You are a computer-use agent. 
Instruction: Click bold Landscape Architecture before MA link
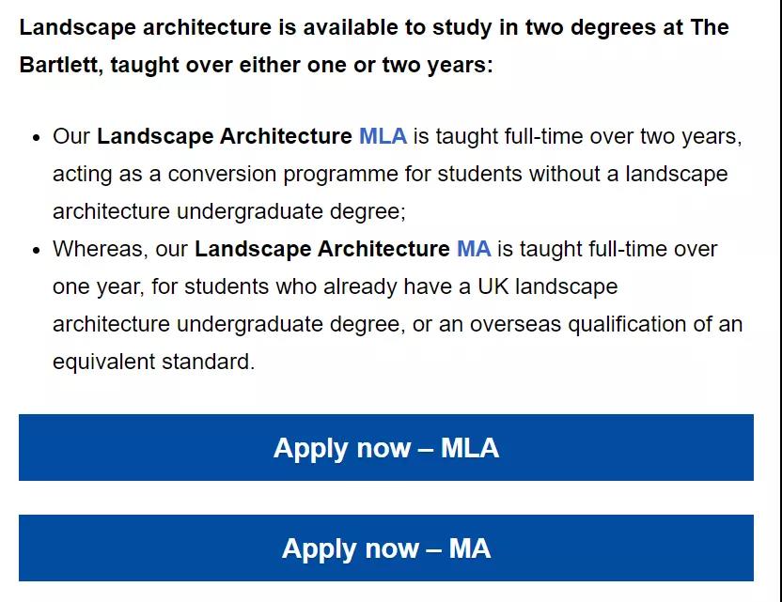coord(322,249)
